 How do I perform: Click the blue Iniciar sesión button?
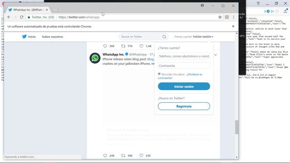click(x=184, y=86)
